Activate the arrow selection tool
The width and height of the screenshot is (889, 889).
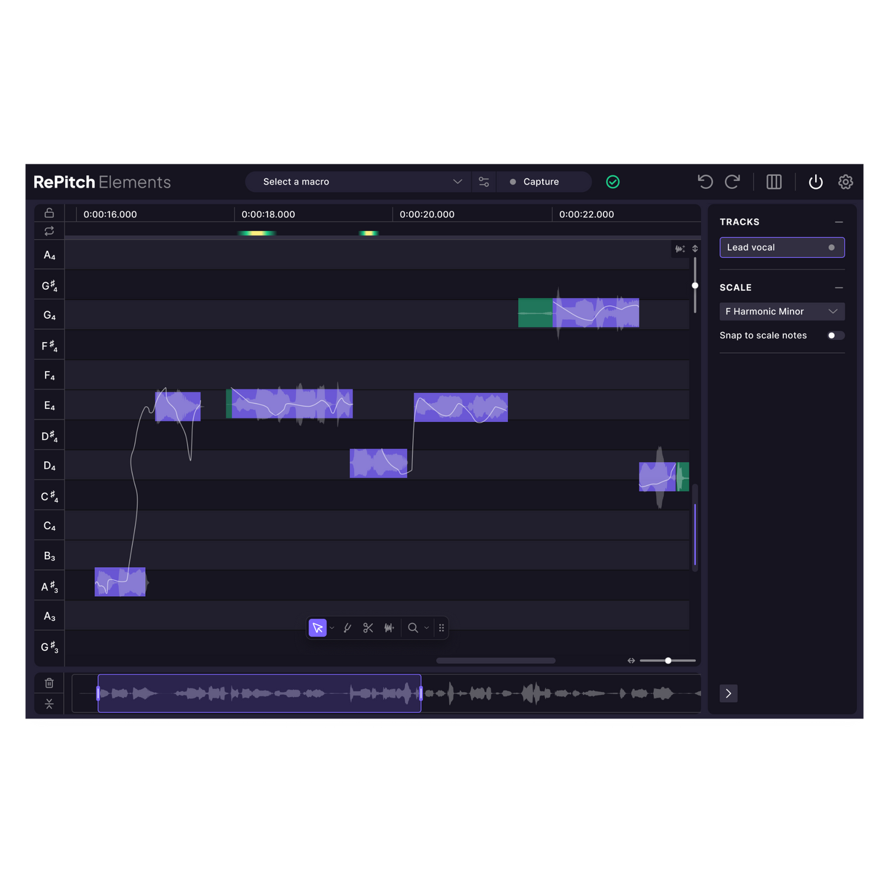[317, 628]
